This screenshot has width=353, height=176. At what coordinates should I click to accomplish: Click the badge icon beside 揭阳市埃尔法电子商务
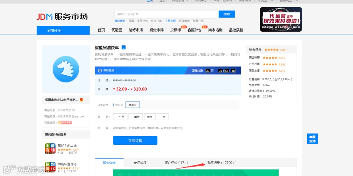81,99
